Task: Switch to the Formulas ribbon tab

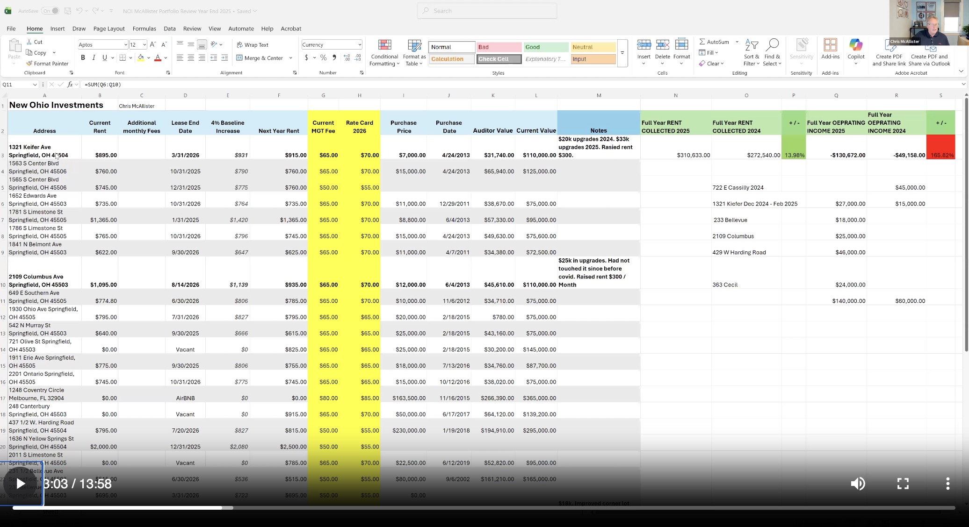Action: [144, 28]
